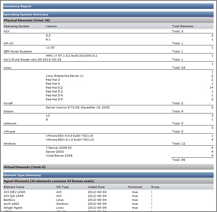Click the Server 2003 version

(55, 152)
